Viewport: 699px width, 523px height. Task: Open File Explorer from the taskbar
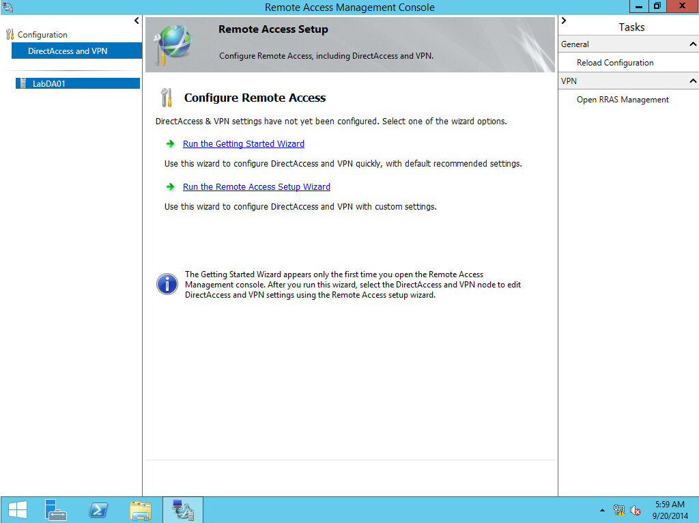tap(141, 510)
